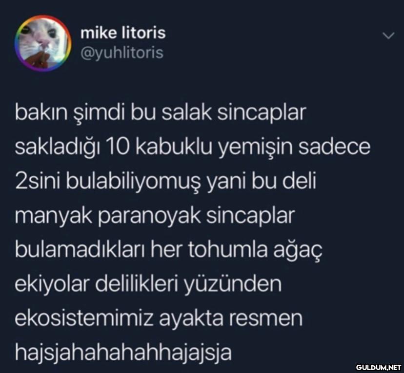This screenshot has height=373, width=404.
Task: Expand the tweet options chevron
Action: coord(388,36)
